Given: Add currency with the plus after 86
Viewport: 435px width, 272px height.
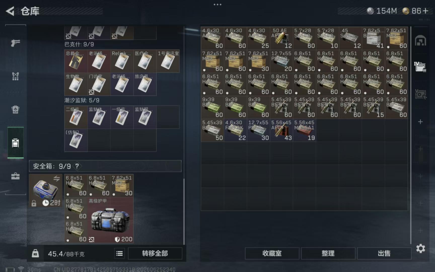Looking at the screenshot, I should pyautogui.click(x=425, y=11).
